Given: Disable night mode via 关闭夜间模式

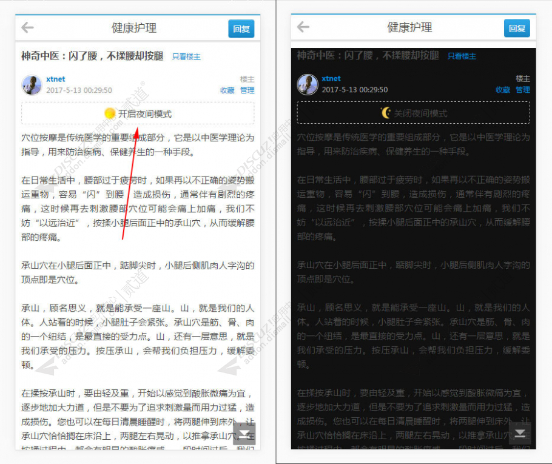Looking at the screenshot, I should [414, 113].
